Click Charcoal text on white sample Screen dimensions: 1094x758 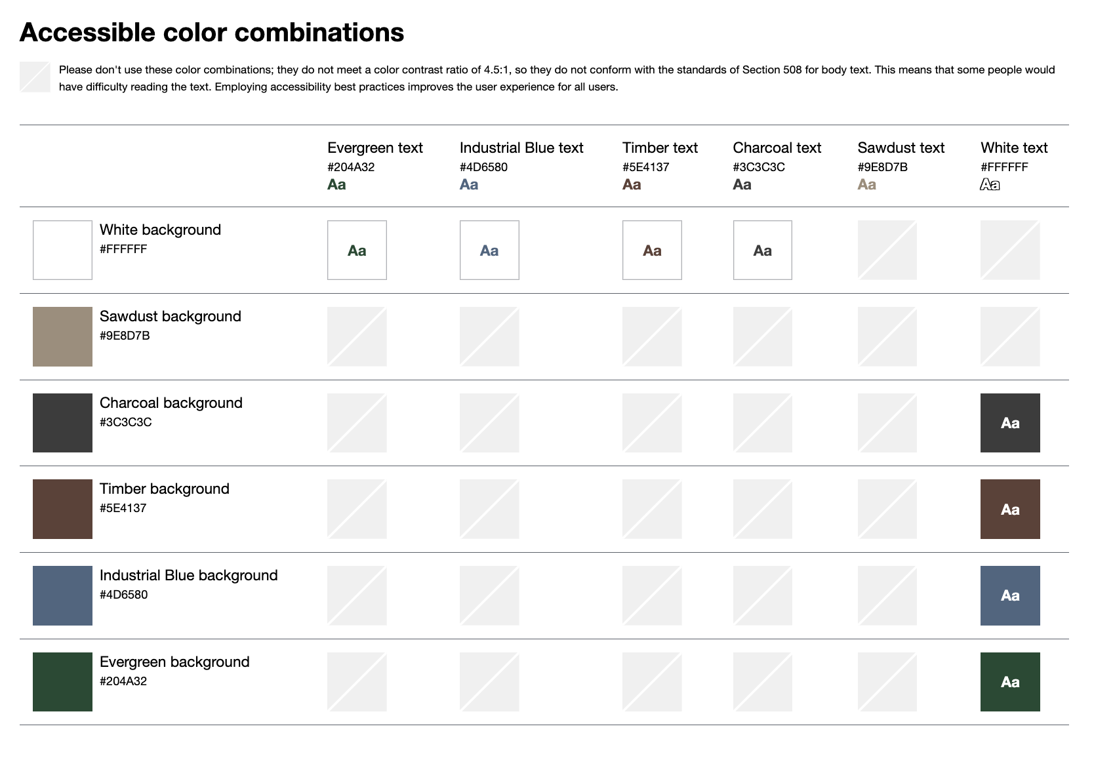coord(762,250)
